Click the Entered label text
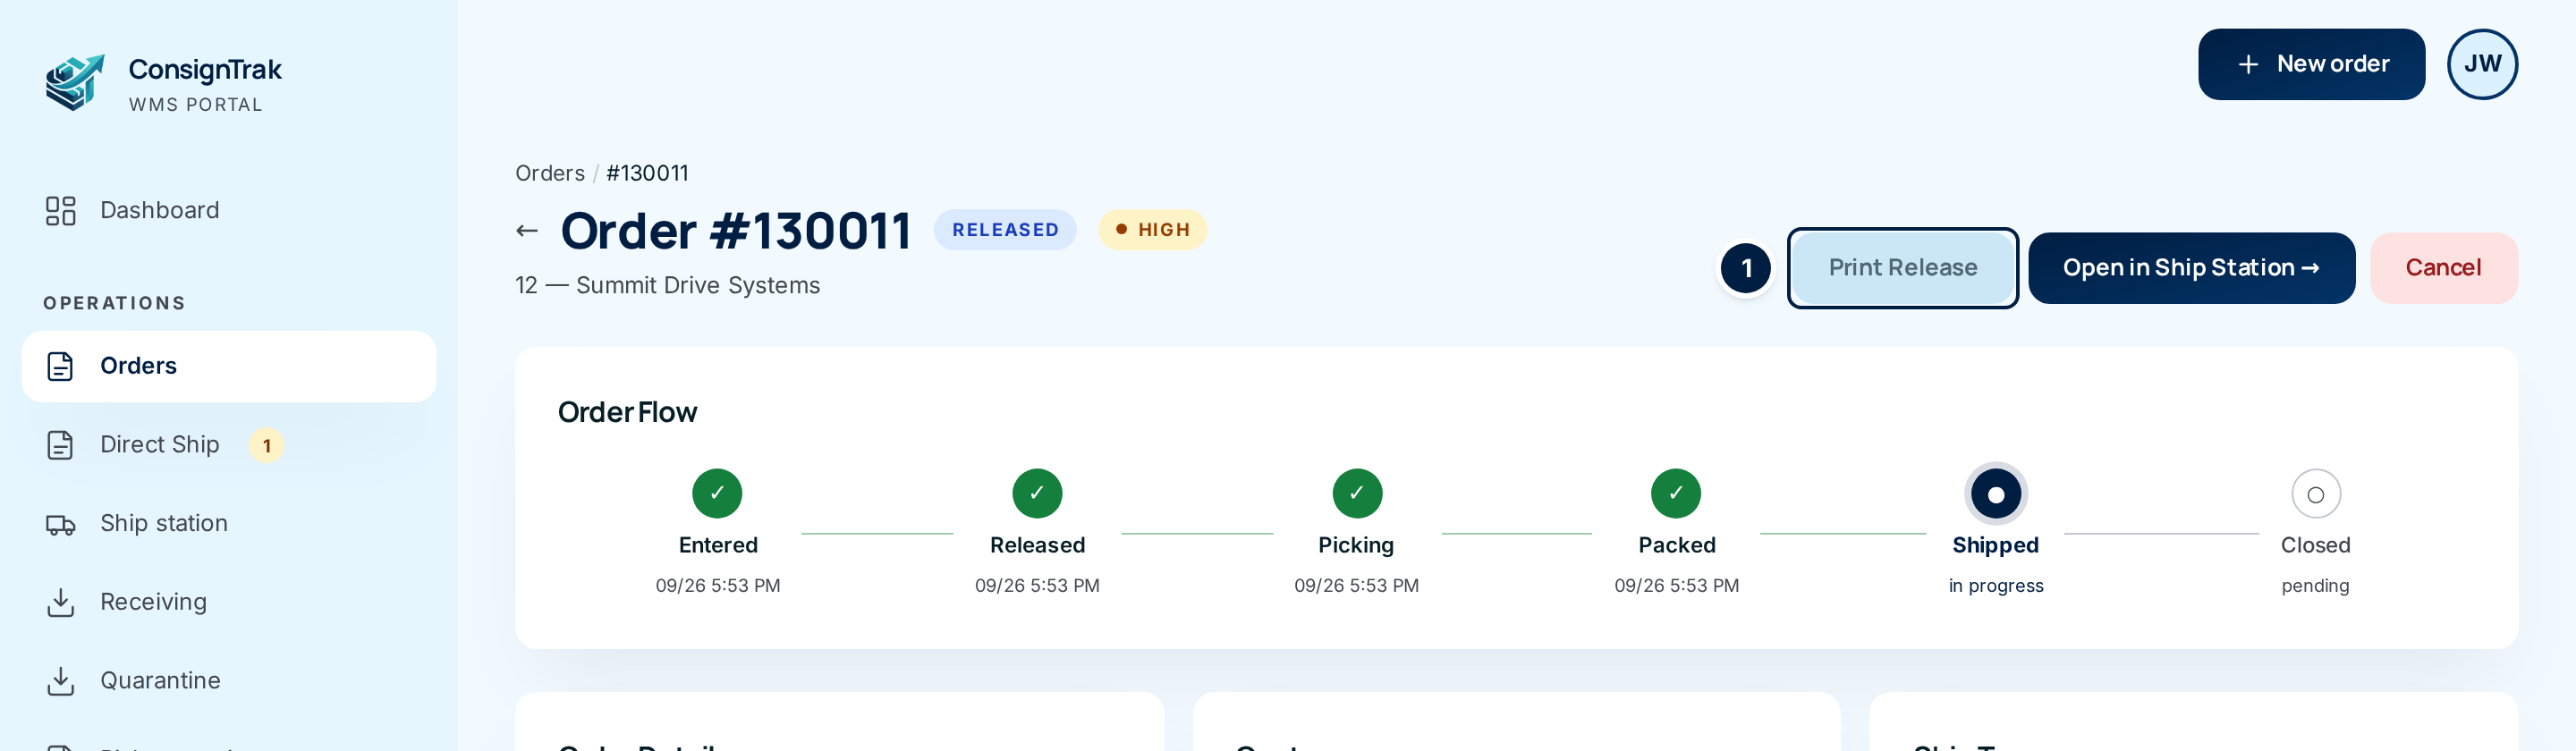Screen dimensions: 2576x751 [x=717, y=545]
